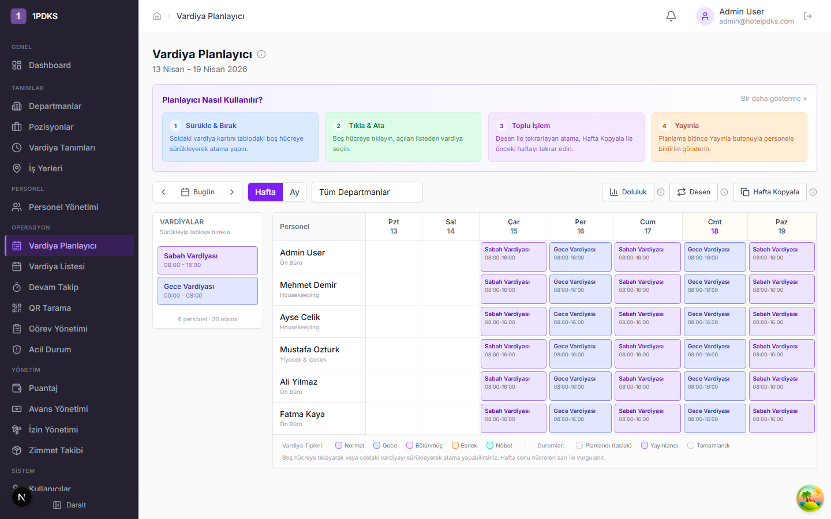This screenshot has height=519, width=831.
Task: Click the Gece color swatch in legend
Action: tap(377, 445)
